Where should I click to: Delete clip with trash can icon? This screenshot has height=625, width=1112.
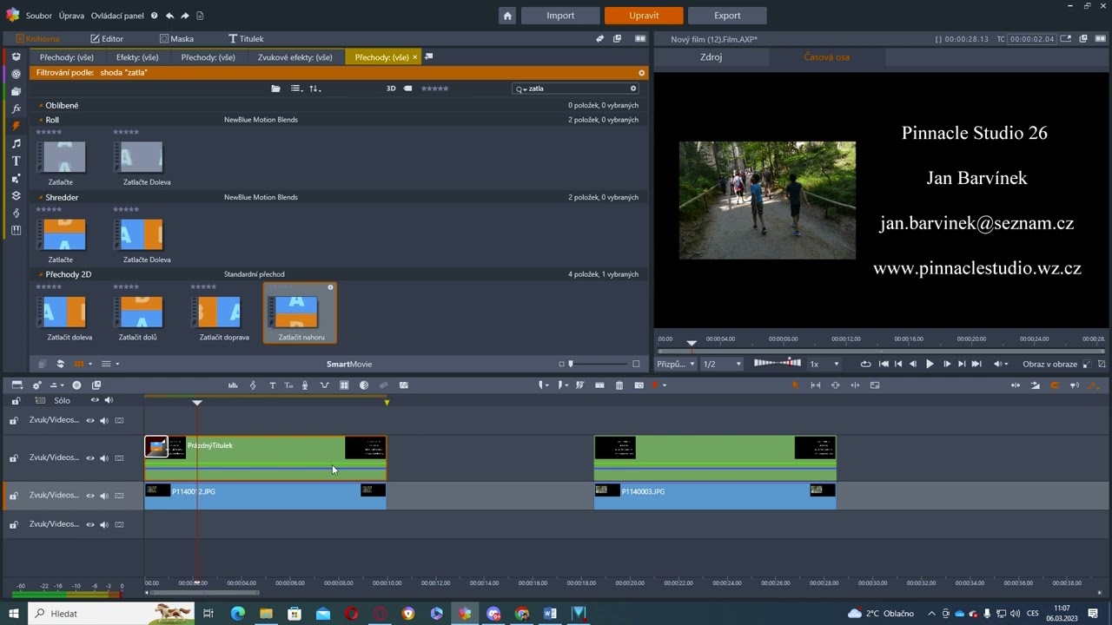click(x=619, y=385)
